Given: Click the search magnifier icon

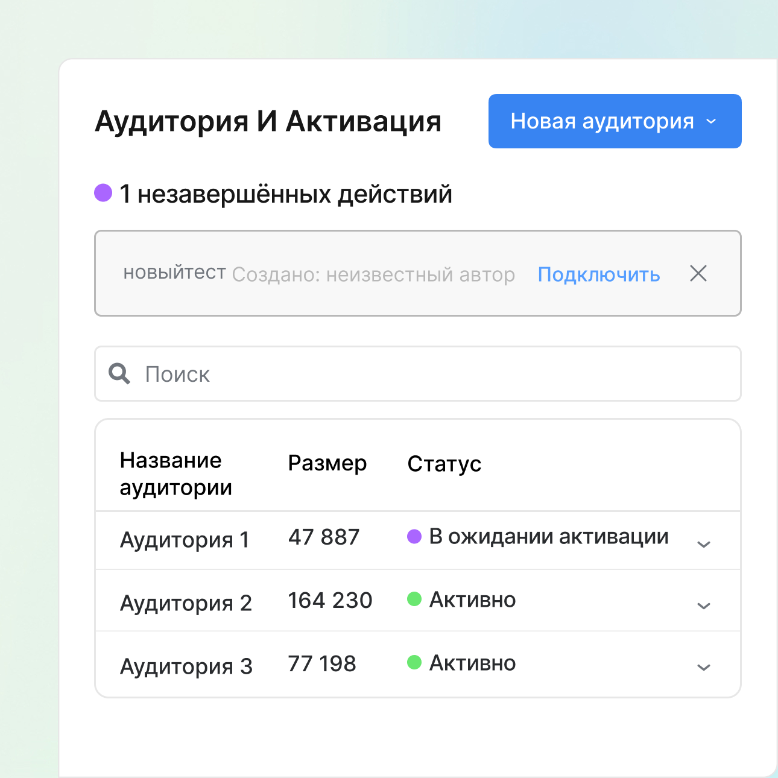Looking at the screenshot, I should 119,374.
